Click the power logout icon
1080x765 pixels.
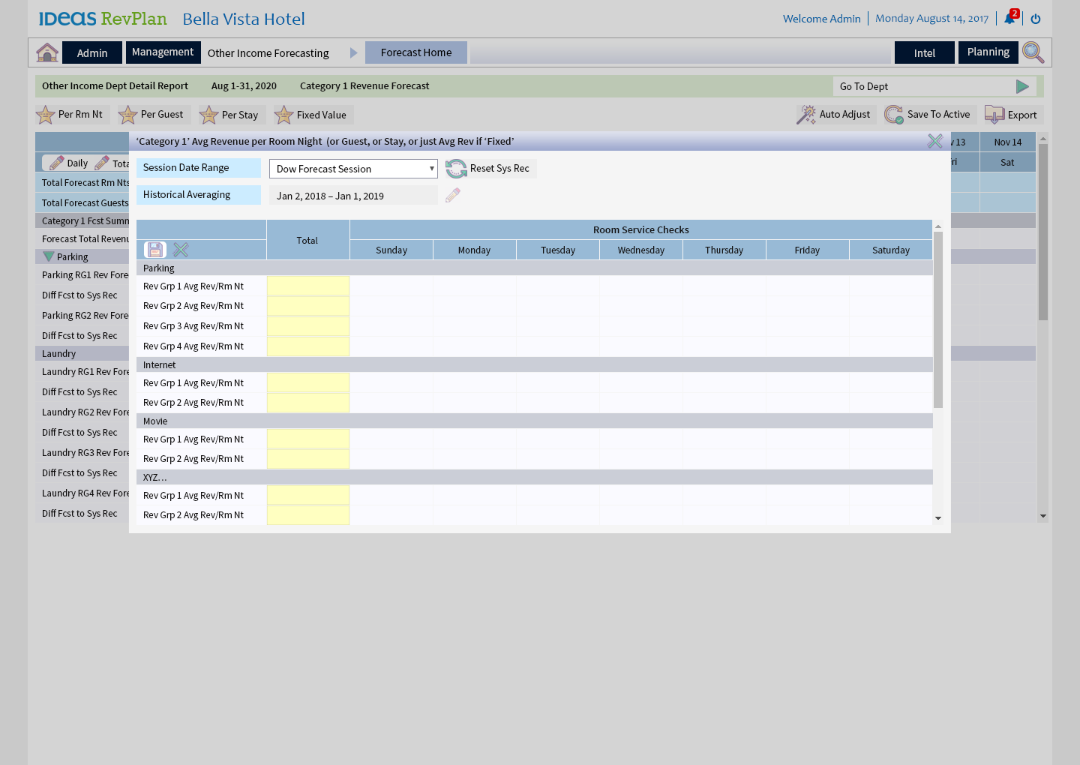tap(1036, 19)
